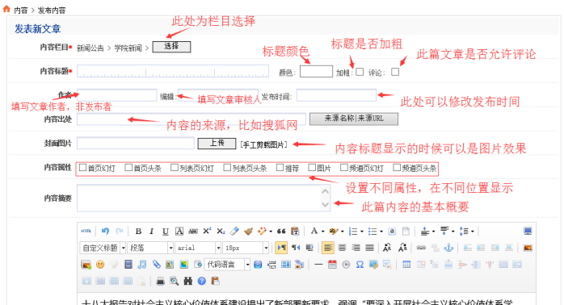This screenshot has height=305, width=564.
Task: Toggle bold formatting in editor toolbar
Action: coord(138,232)
